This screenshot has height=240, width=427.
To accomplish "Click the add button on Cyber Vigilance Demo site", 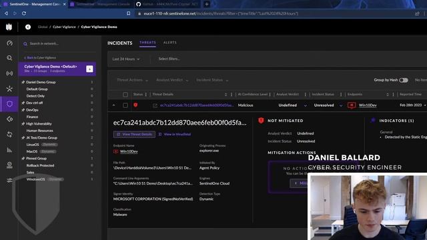I will click(89, 69).
